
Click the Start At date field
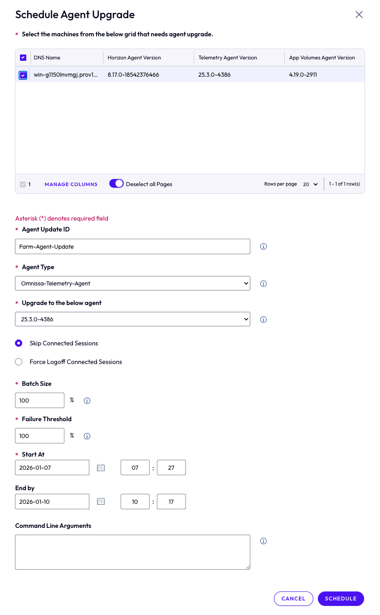[52, 467]
